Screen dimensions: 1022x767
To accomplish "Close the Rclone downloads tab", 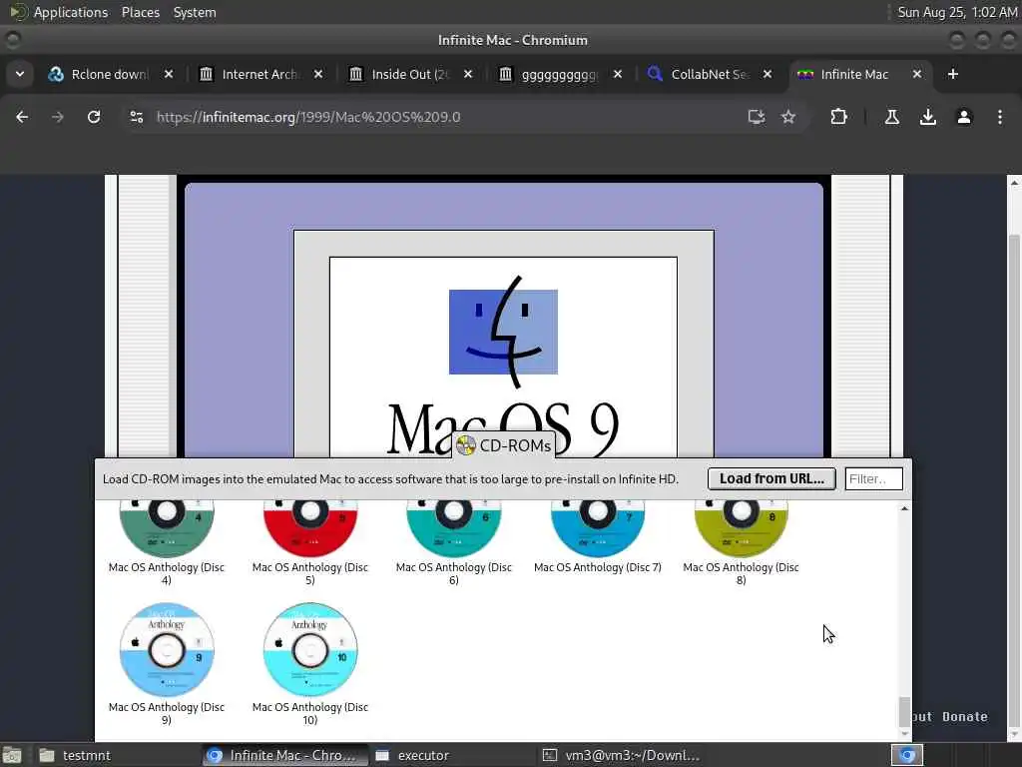I will tap(169, 74).
